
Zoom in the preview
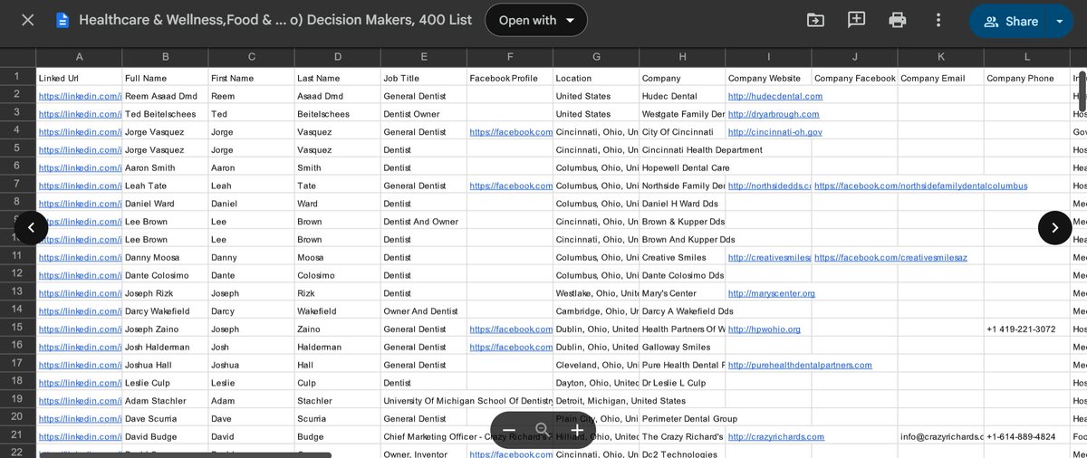point(577,430)
